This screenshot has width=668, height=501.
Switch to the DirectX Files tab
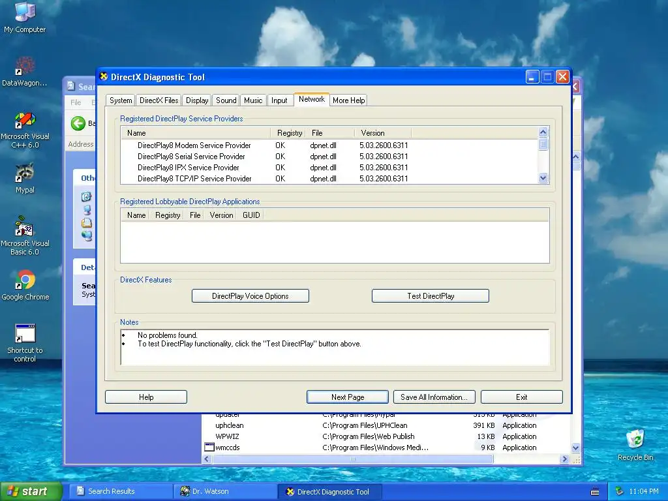pyautogui.click(x=159, y=100)
